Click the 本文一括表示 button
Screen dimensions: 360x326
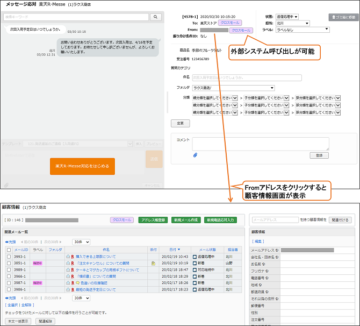coord(18,321)
